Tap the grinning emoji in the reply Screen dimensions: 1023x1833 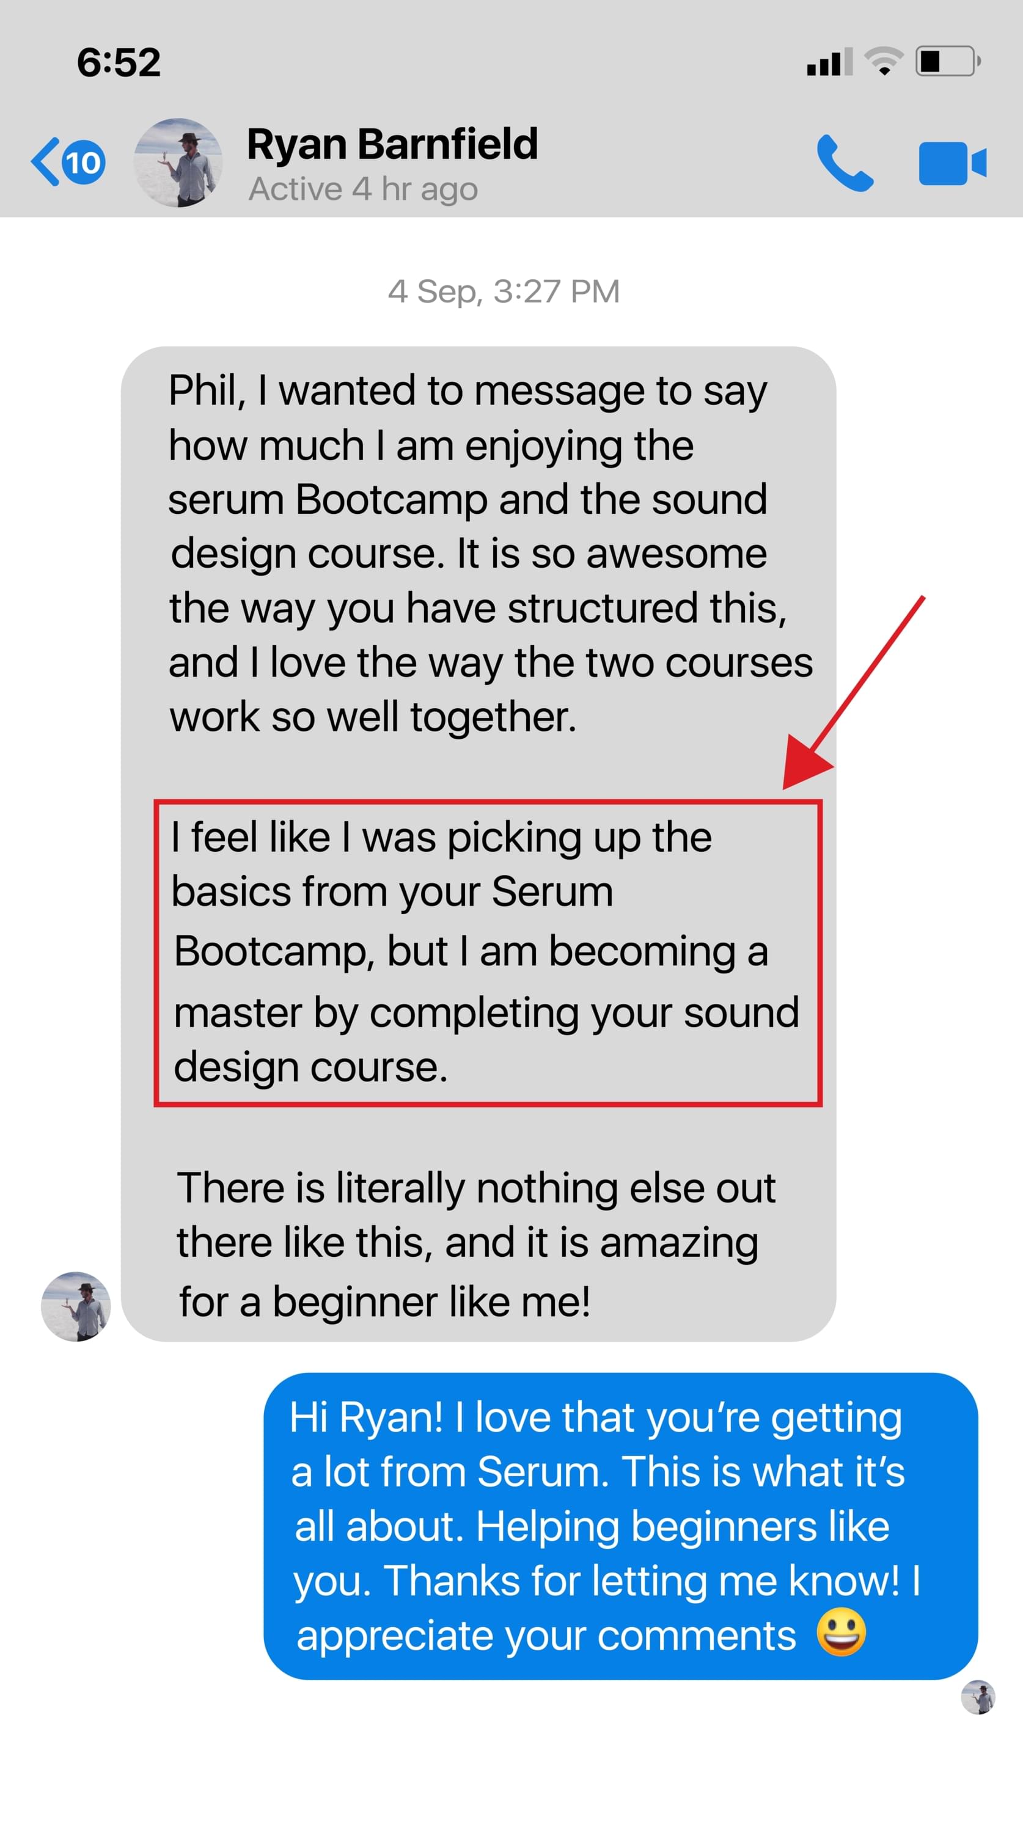[x=841, y=1633]
